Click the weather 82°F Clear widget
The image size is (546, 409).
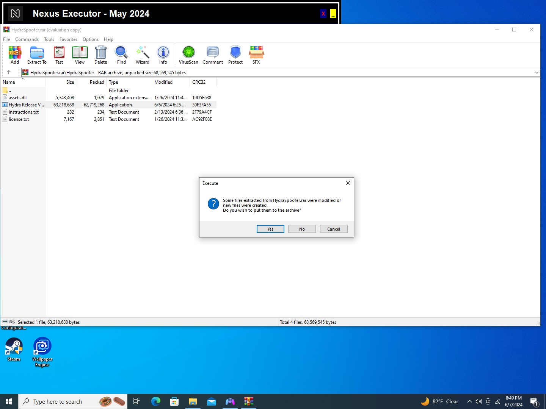pyautogui.click(x=440, y=401)
